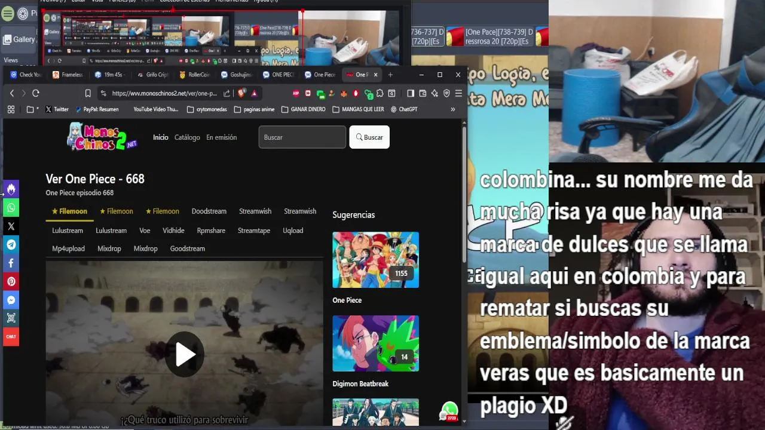The image size is (765, 430).
Task: Click the share icon in address bar
Action: click(227, 93)
